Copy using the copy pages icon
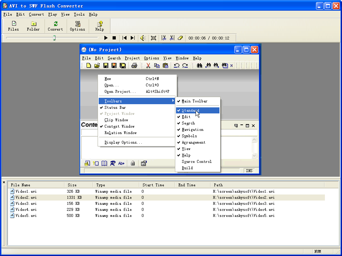This screenshot has width=342, height=256. pyautogui.click(x=157, y=65)
